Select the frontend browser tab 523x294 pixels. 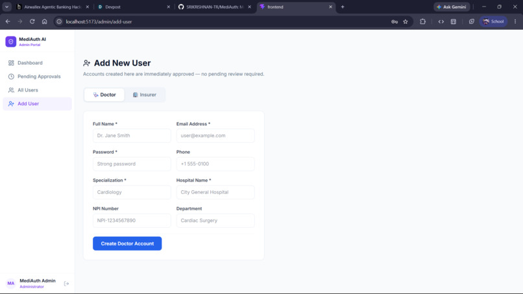(x=295, y=6)
